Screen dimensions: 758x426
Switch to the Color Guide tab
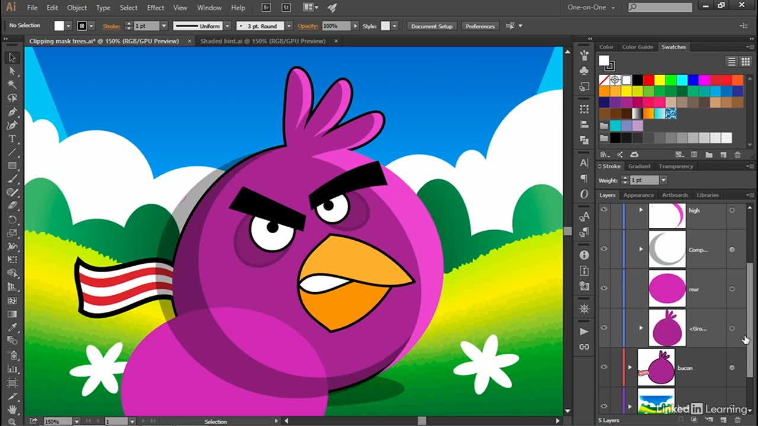(638, 47)
